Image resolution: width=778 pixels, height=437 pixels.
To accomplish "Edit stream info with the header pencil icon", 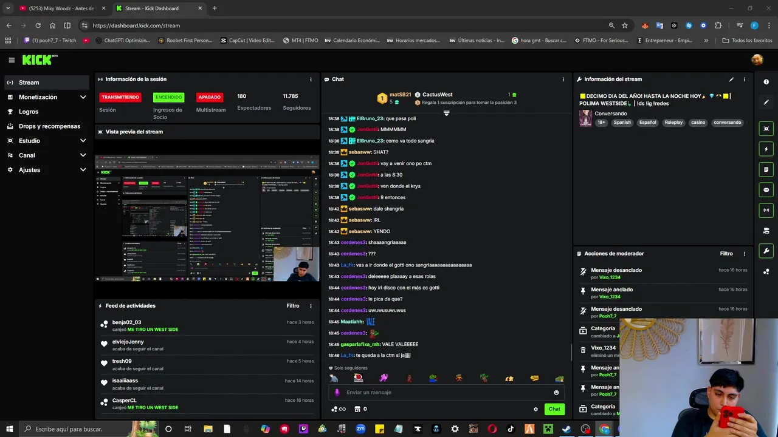I will click(731, 80).
